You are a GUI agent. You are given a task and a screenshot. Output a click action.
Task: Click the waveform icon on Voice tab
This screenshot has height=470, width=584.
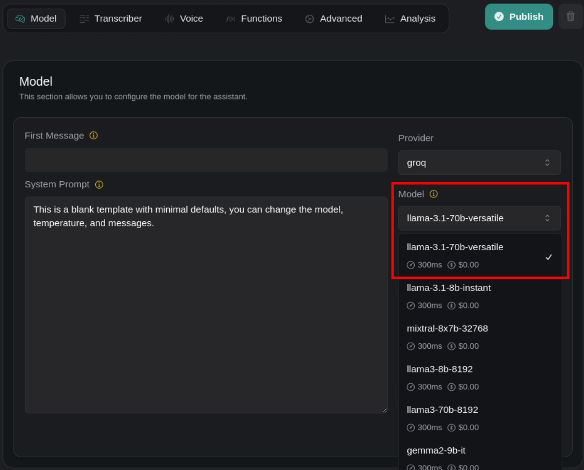click(x=169, y=19)
